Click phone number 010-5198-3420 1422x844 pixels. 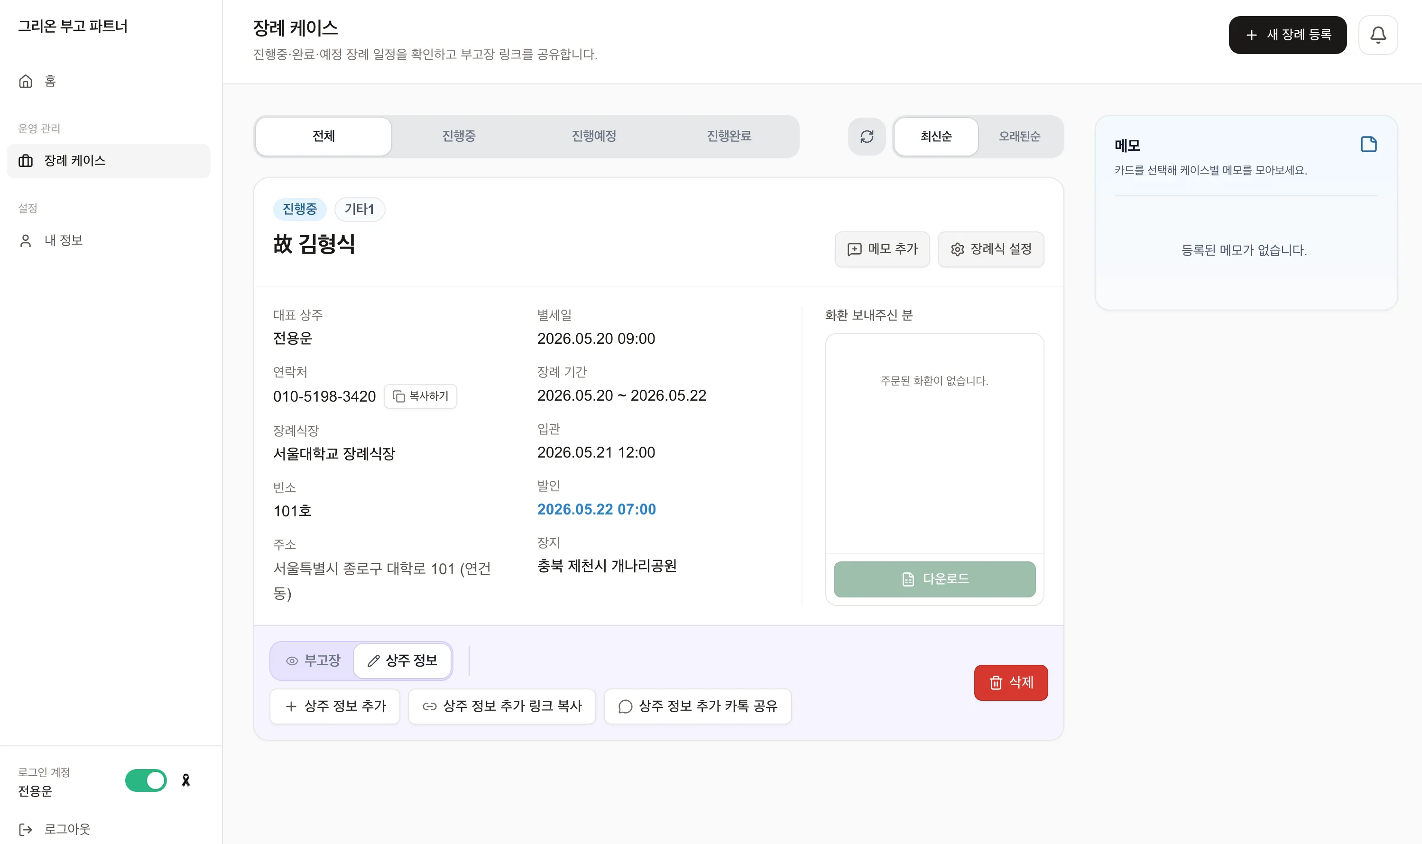324,396
